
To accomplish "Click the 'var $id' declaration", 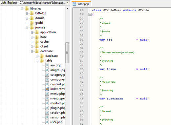I will [106, 40].
